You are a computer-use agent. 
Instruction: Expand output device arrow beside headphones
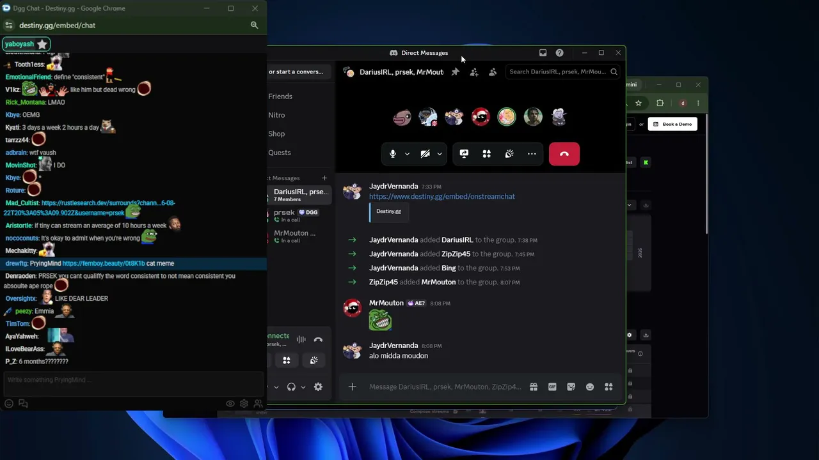303,387
